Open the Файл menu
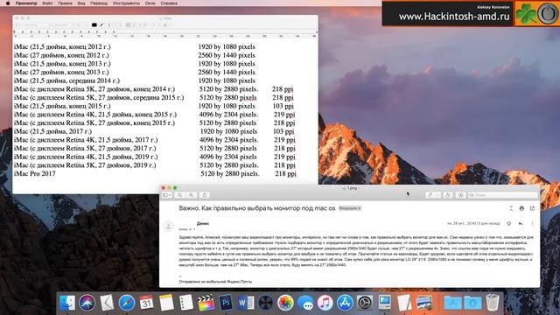The image size is (560, 315). [x=47, y=3]
